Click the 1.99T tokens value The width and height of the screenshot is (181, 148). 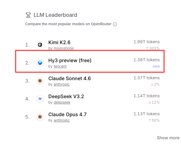tap(147, 42)
